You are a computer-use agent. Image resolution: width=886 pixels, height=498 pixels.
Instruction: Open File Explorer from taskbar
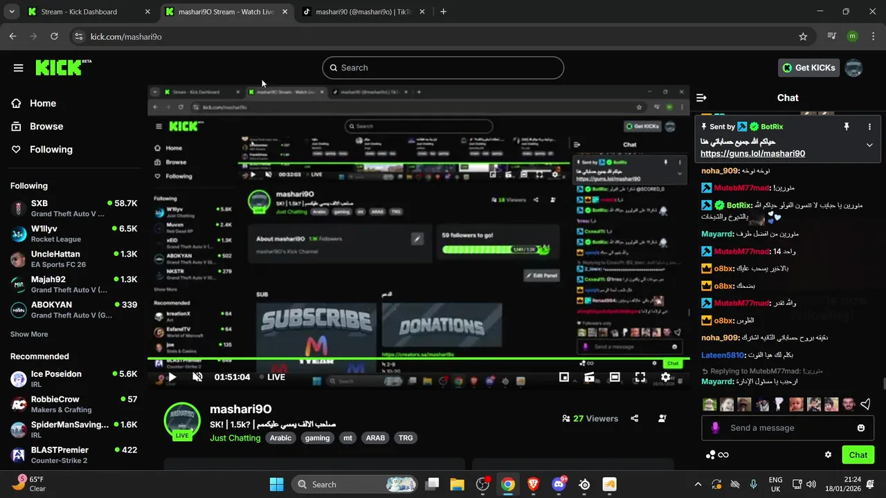457,484
